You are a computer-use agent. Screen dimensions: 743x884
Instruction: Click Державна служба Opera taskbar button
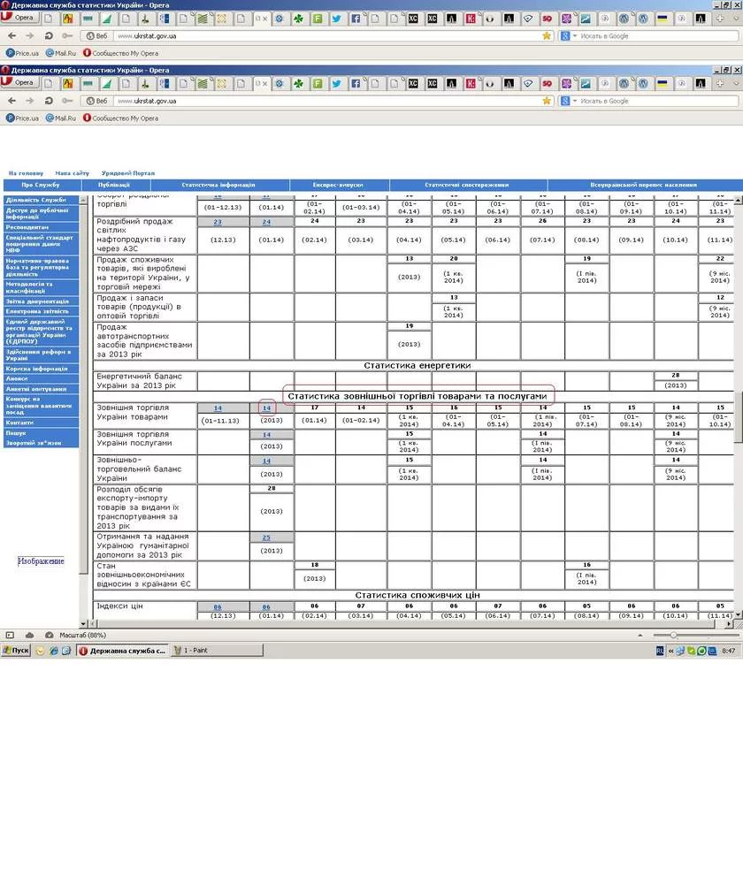122,651
